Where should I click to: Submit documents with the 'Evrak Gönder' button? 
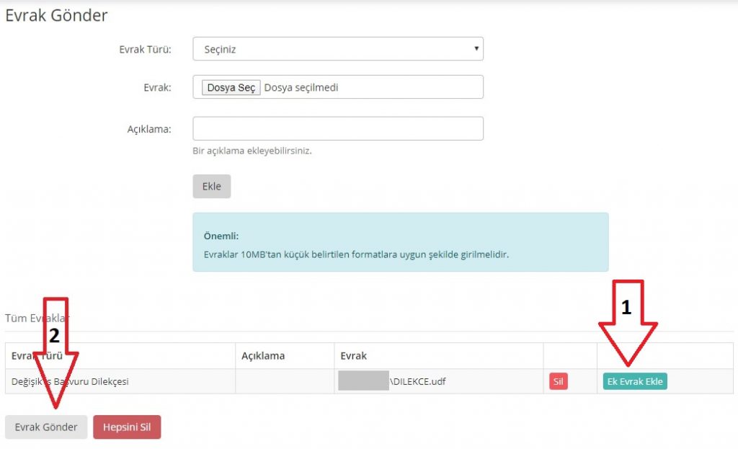coord(46,427)
